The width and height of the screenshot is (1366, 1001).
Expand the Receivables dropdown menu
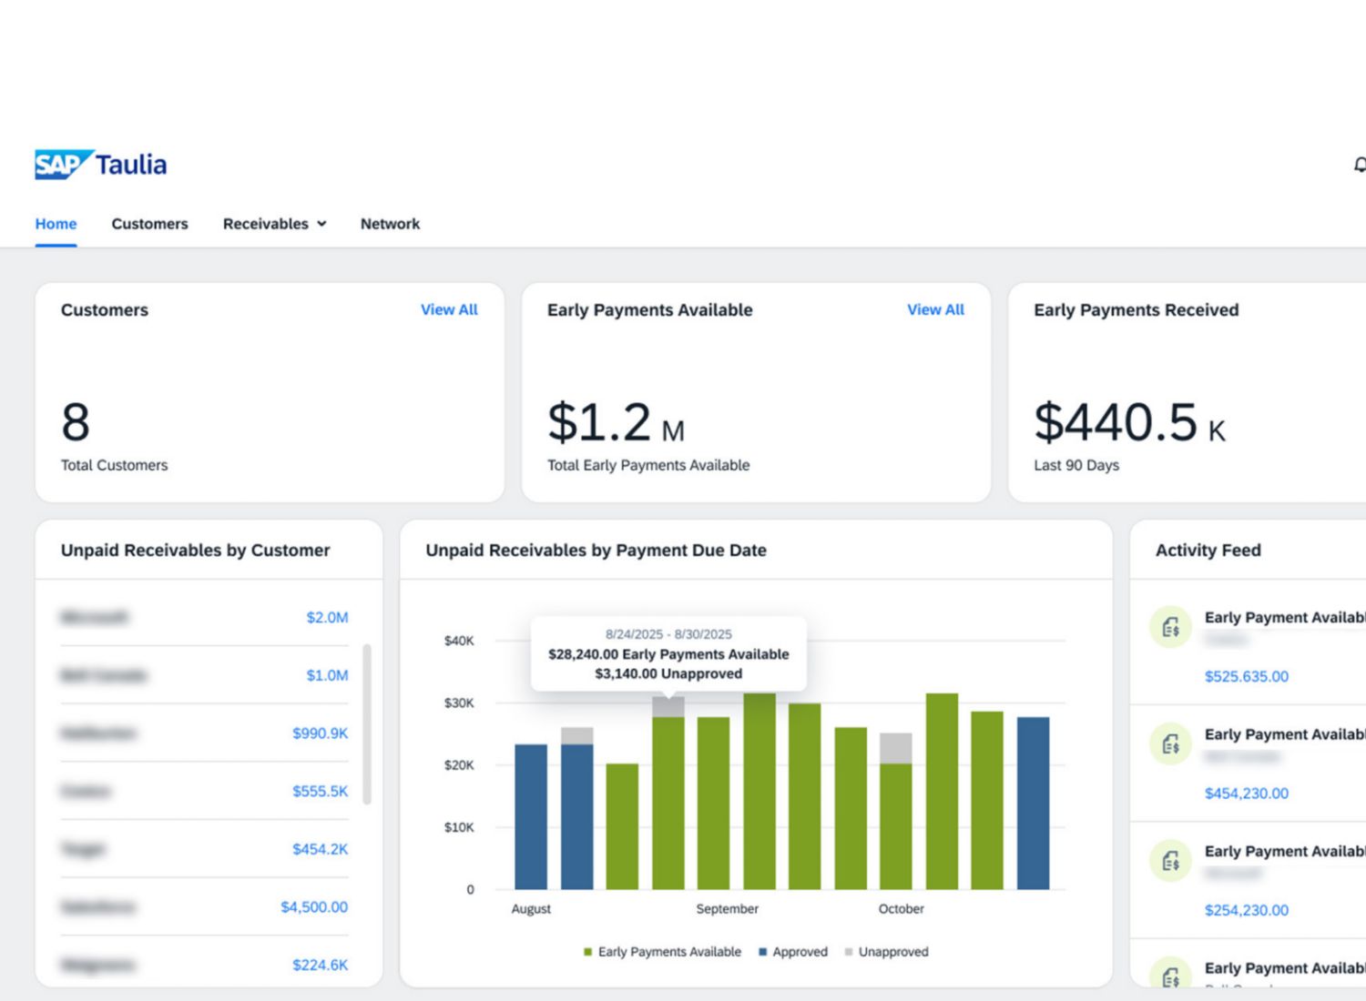pos(274,224)
